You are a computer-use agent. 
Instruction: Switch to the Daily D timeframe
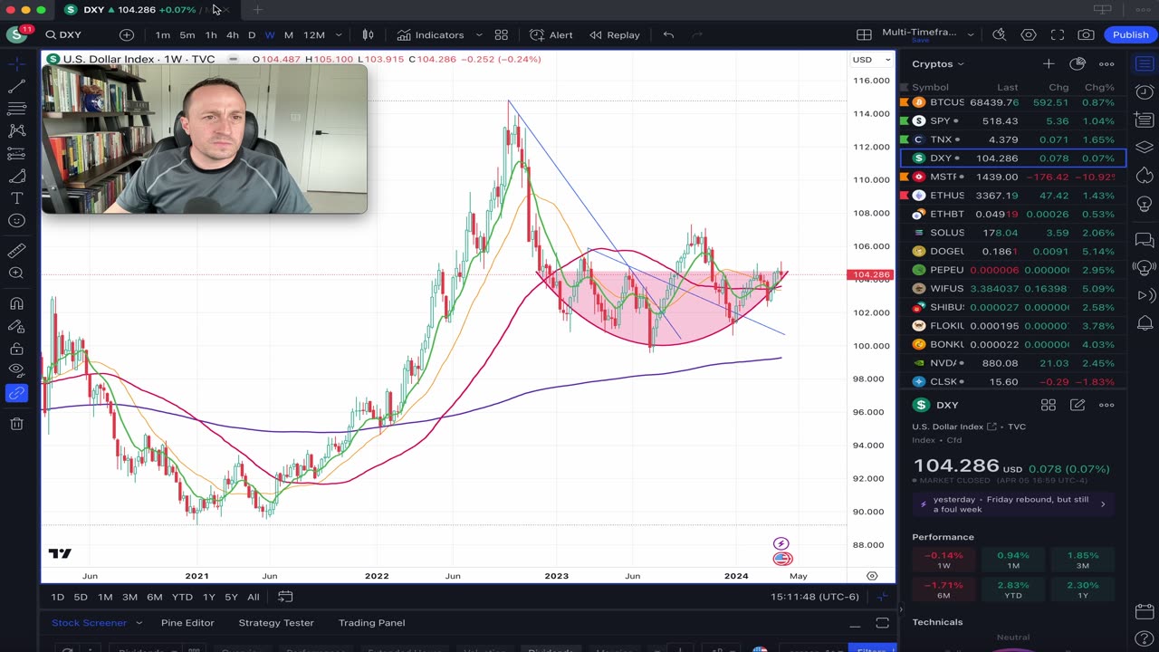click(252, 34)
